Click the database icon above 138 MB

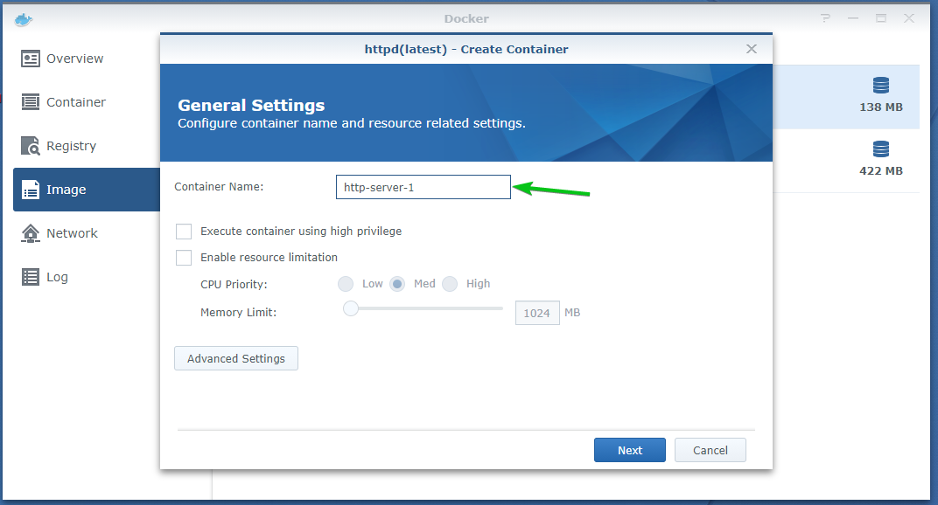coord(880,86)
